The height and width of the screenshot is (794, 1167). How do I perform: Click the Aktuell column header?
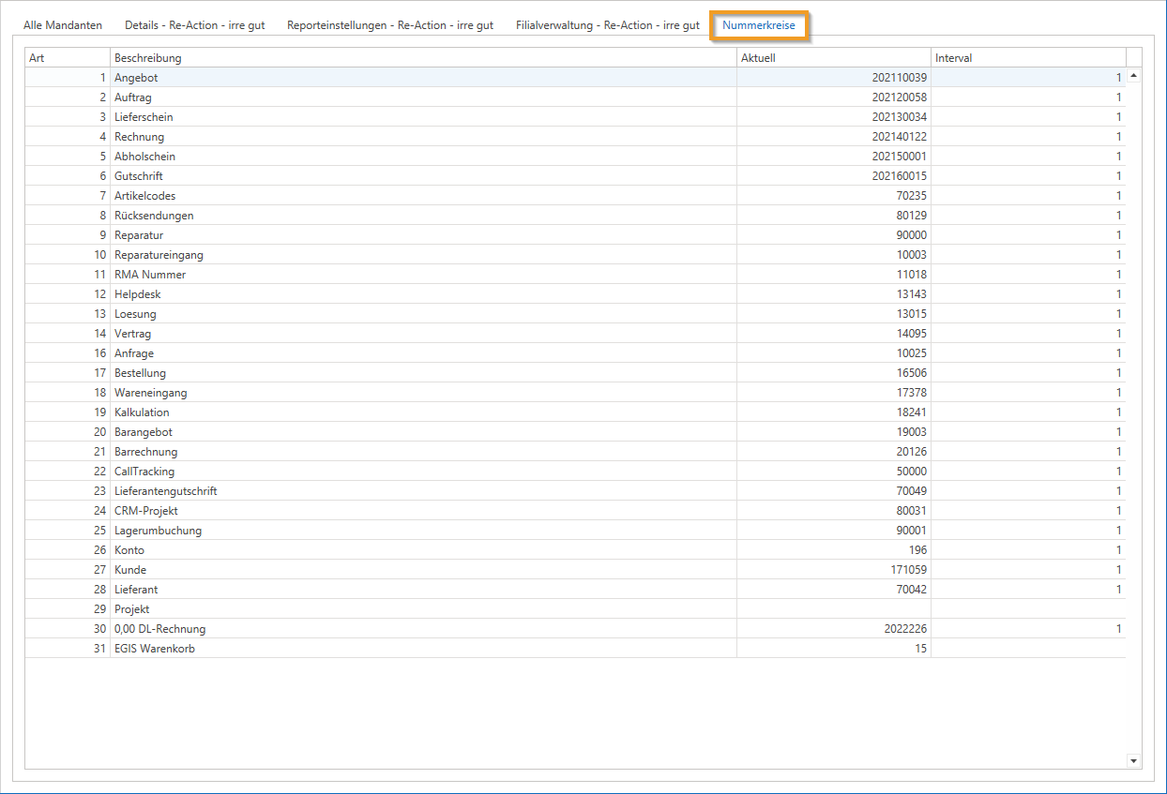833,58
